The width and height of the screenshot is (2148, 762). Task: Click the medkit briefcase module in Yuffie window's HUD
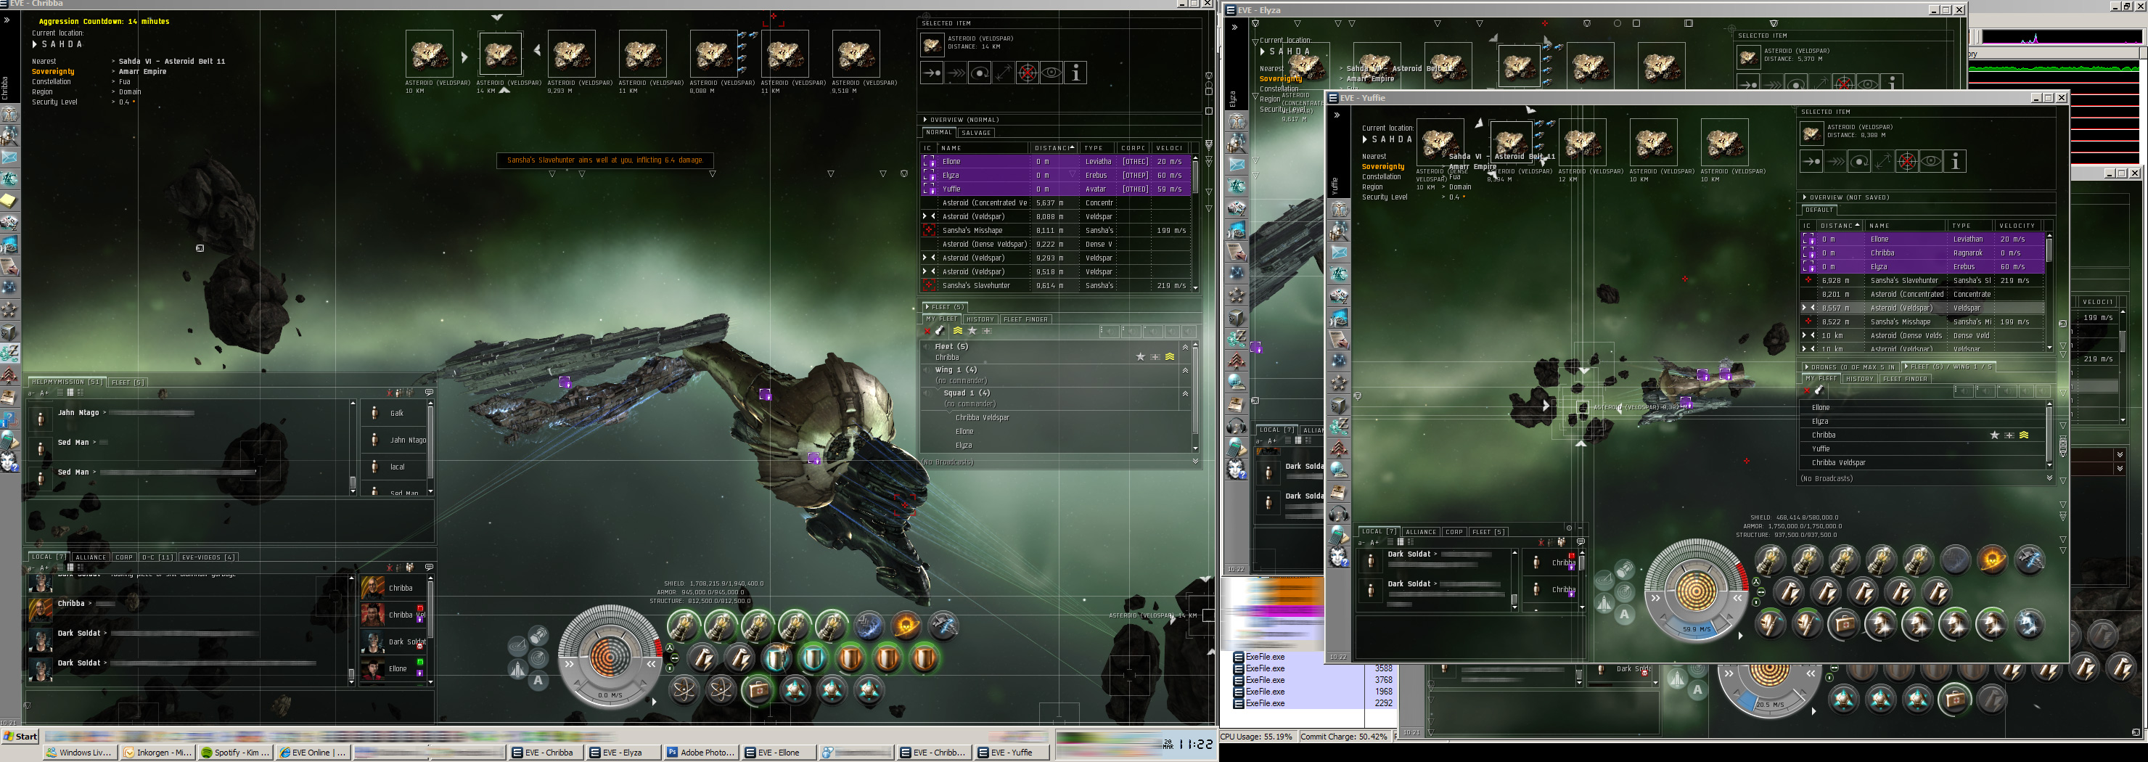point(1844,623)
